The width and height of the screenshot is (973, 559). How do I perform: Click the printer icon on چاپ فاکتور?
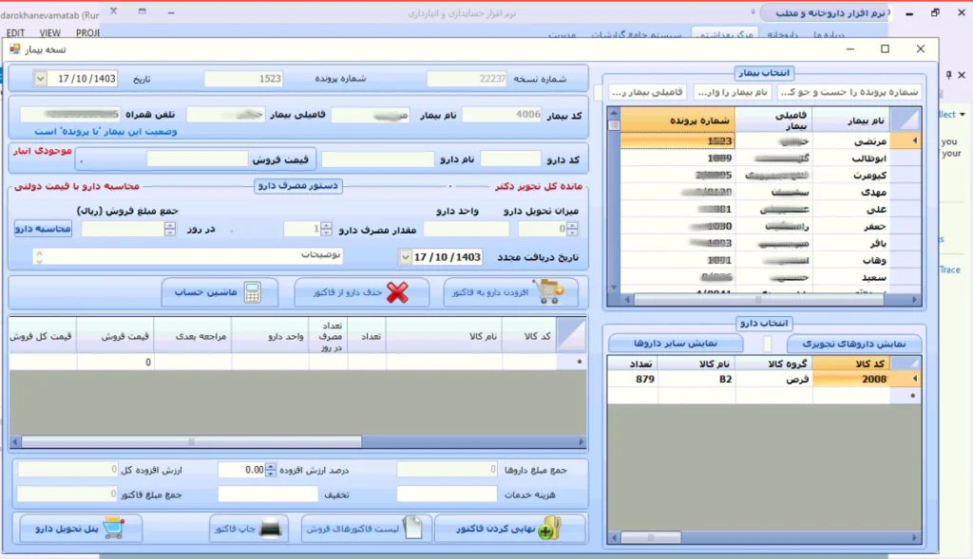pyautogui.click(x=272, y=529)
